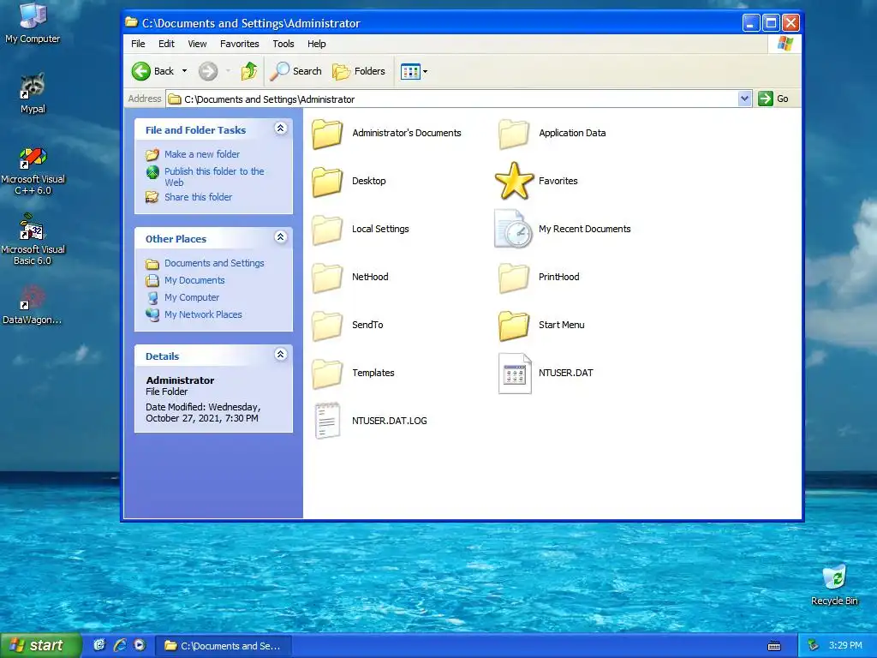The height and width of the screenshot is (658, 877).
Task: Click Share this folder
Action: click(x=198, y=197)
